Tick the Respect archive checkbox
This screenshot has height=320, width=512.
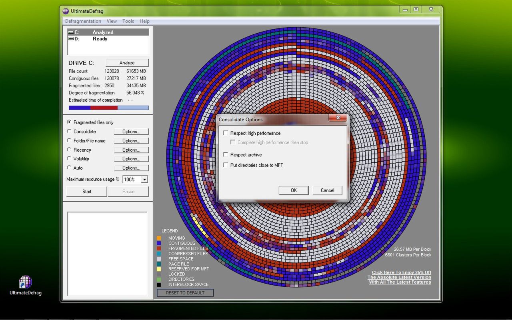[226, 154]
